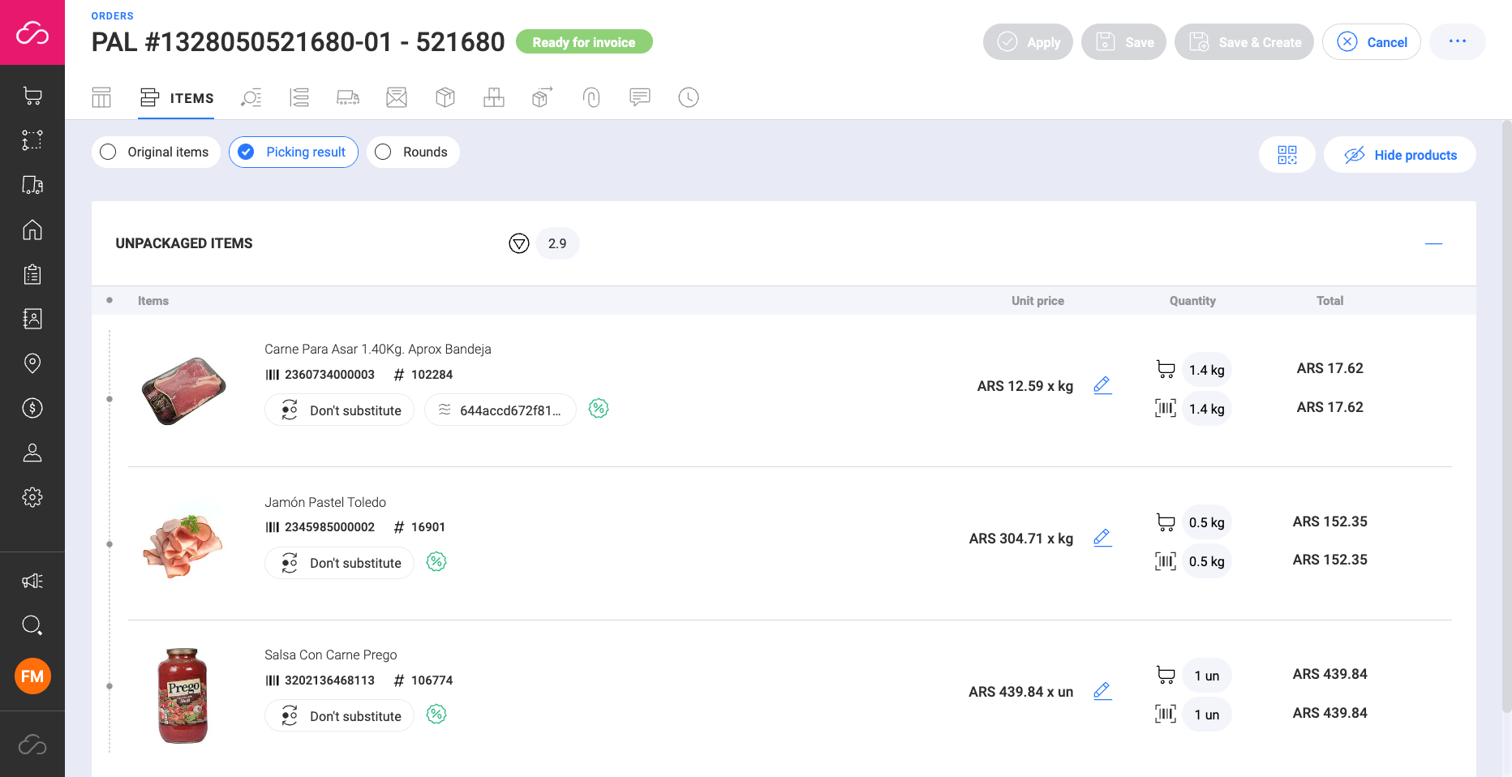Open the email envelope tab for the order

pos(397,97)
